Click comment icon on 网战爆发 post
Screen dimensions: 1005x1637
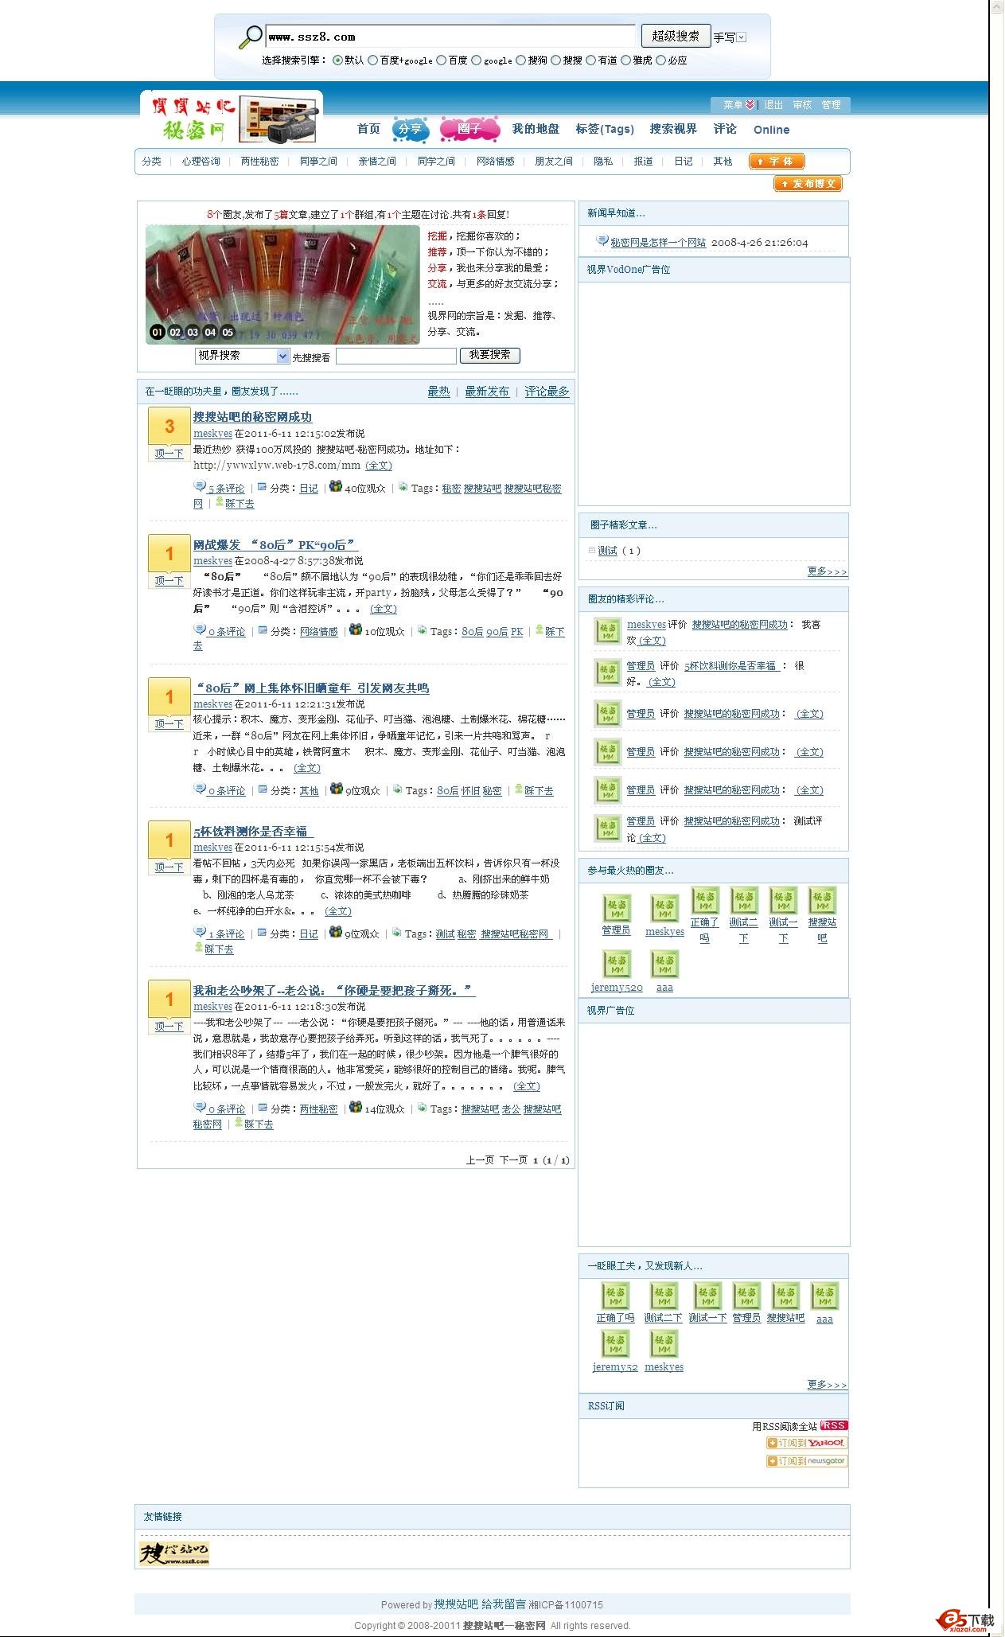tap(200, 629)
